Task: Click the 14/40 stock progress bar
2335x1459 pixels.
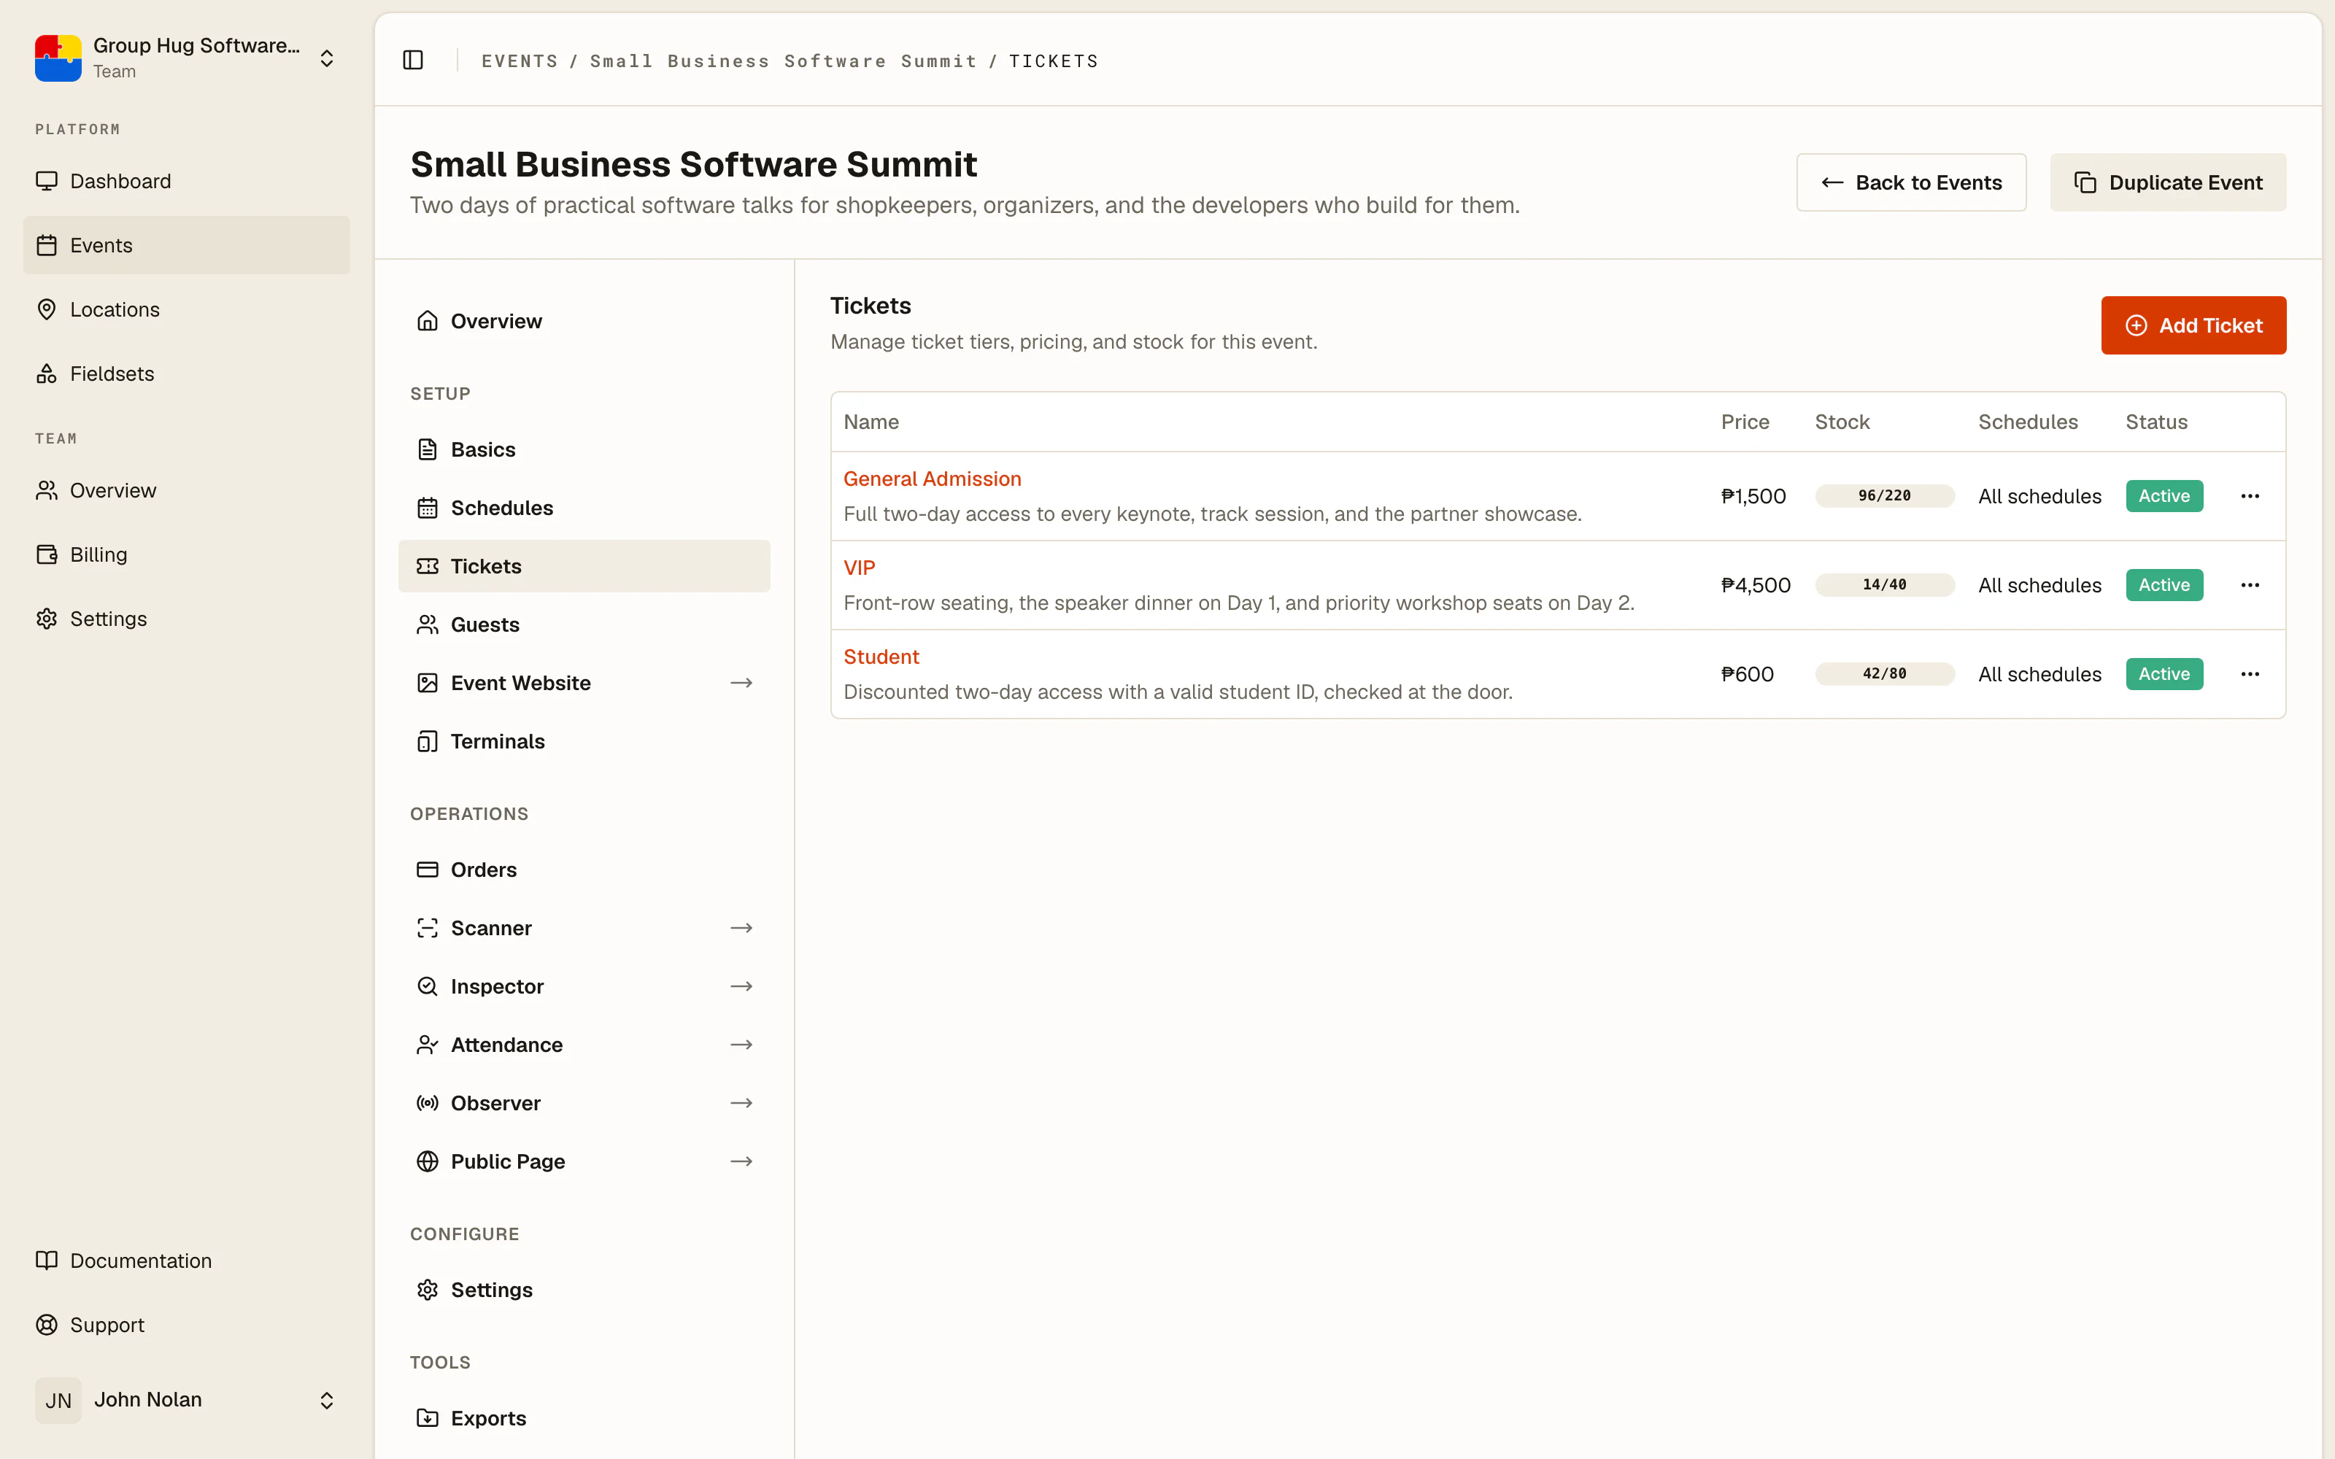Action: [x=1884, y=585]
